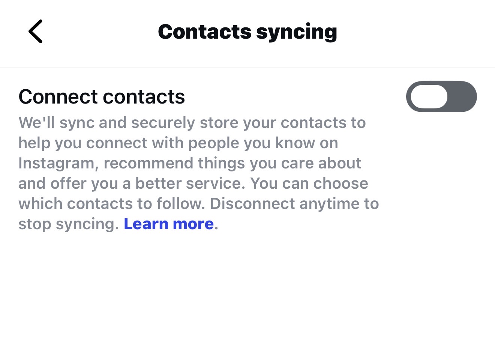Viewport: 495px width, 350px height.
Task: Tap the "stop syncing." text before the link
Action: 68,224
